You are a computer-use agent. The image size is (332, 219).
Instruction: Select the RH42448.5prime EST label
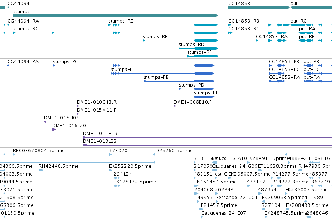pos(59,166)
